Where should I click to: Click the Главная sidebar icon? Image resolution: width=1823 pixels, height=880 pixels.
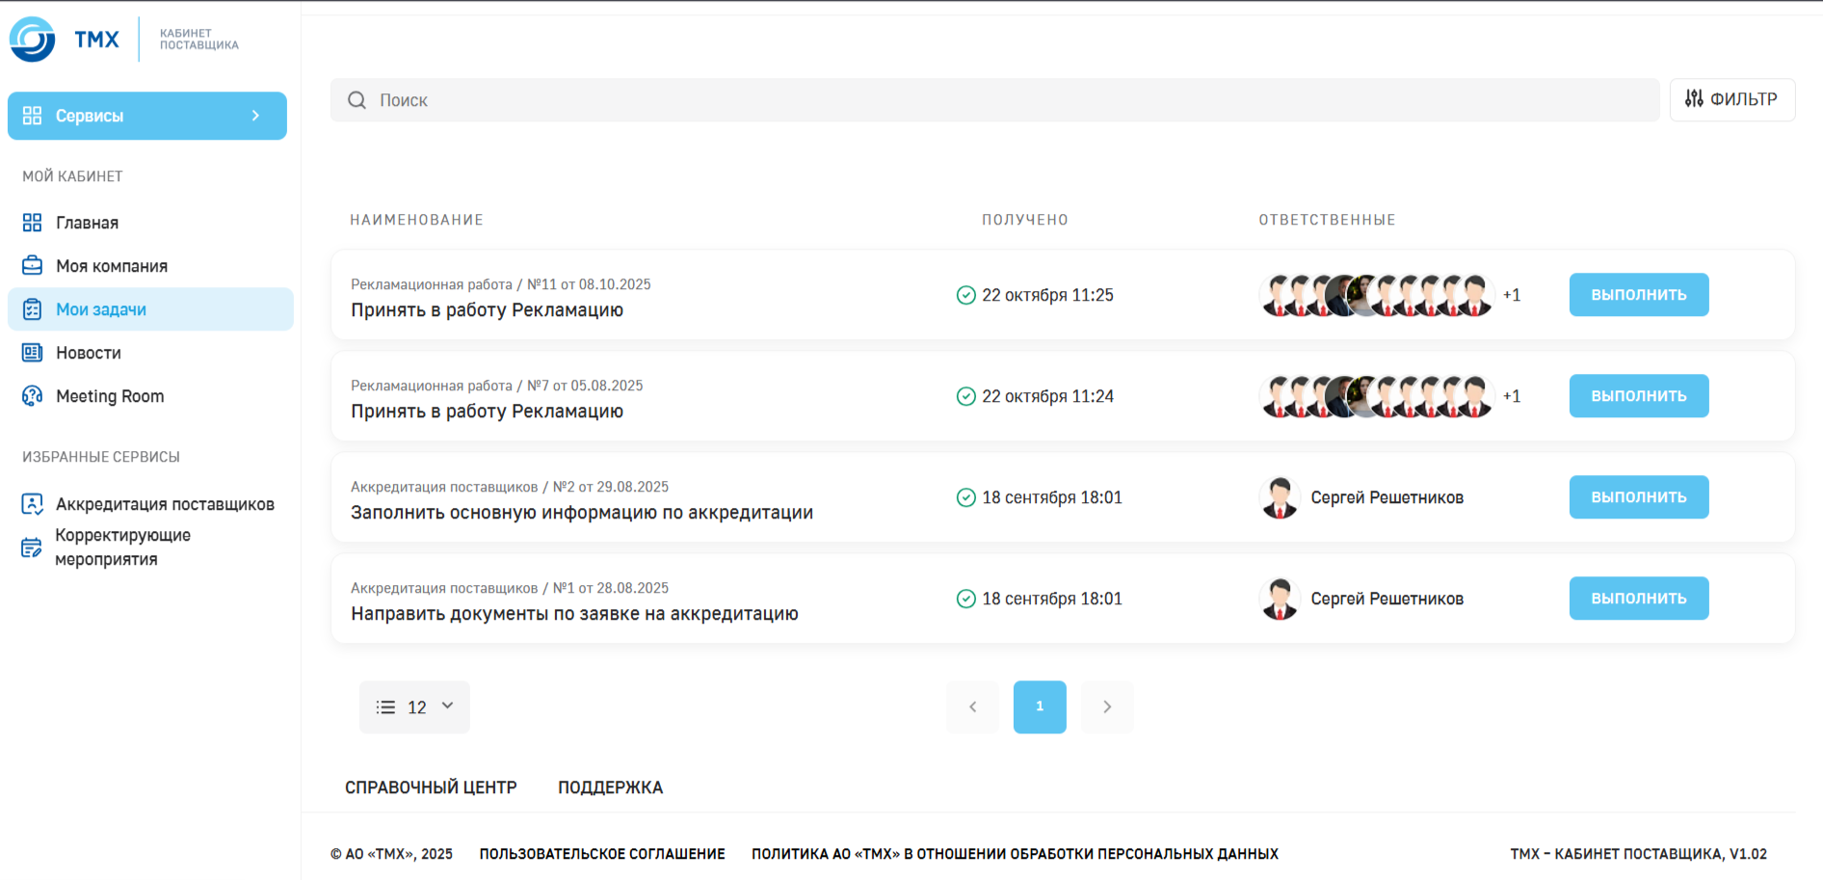point(32,223)
